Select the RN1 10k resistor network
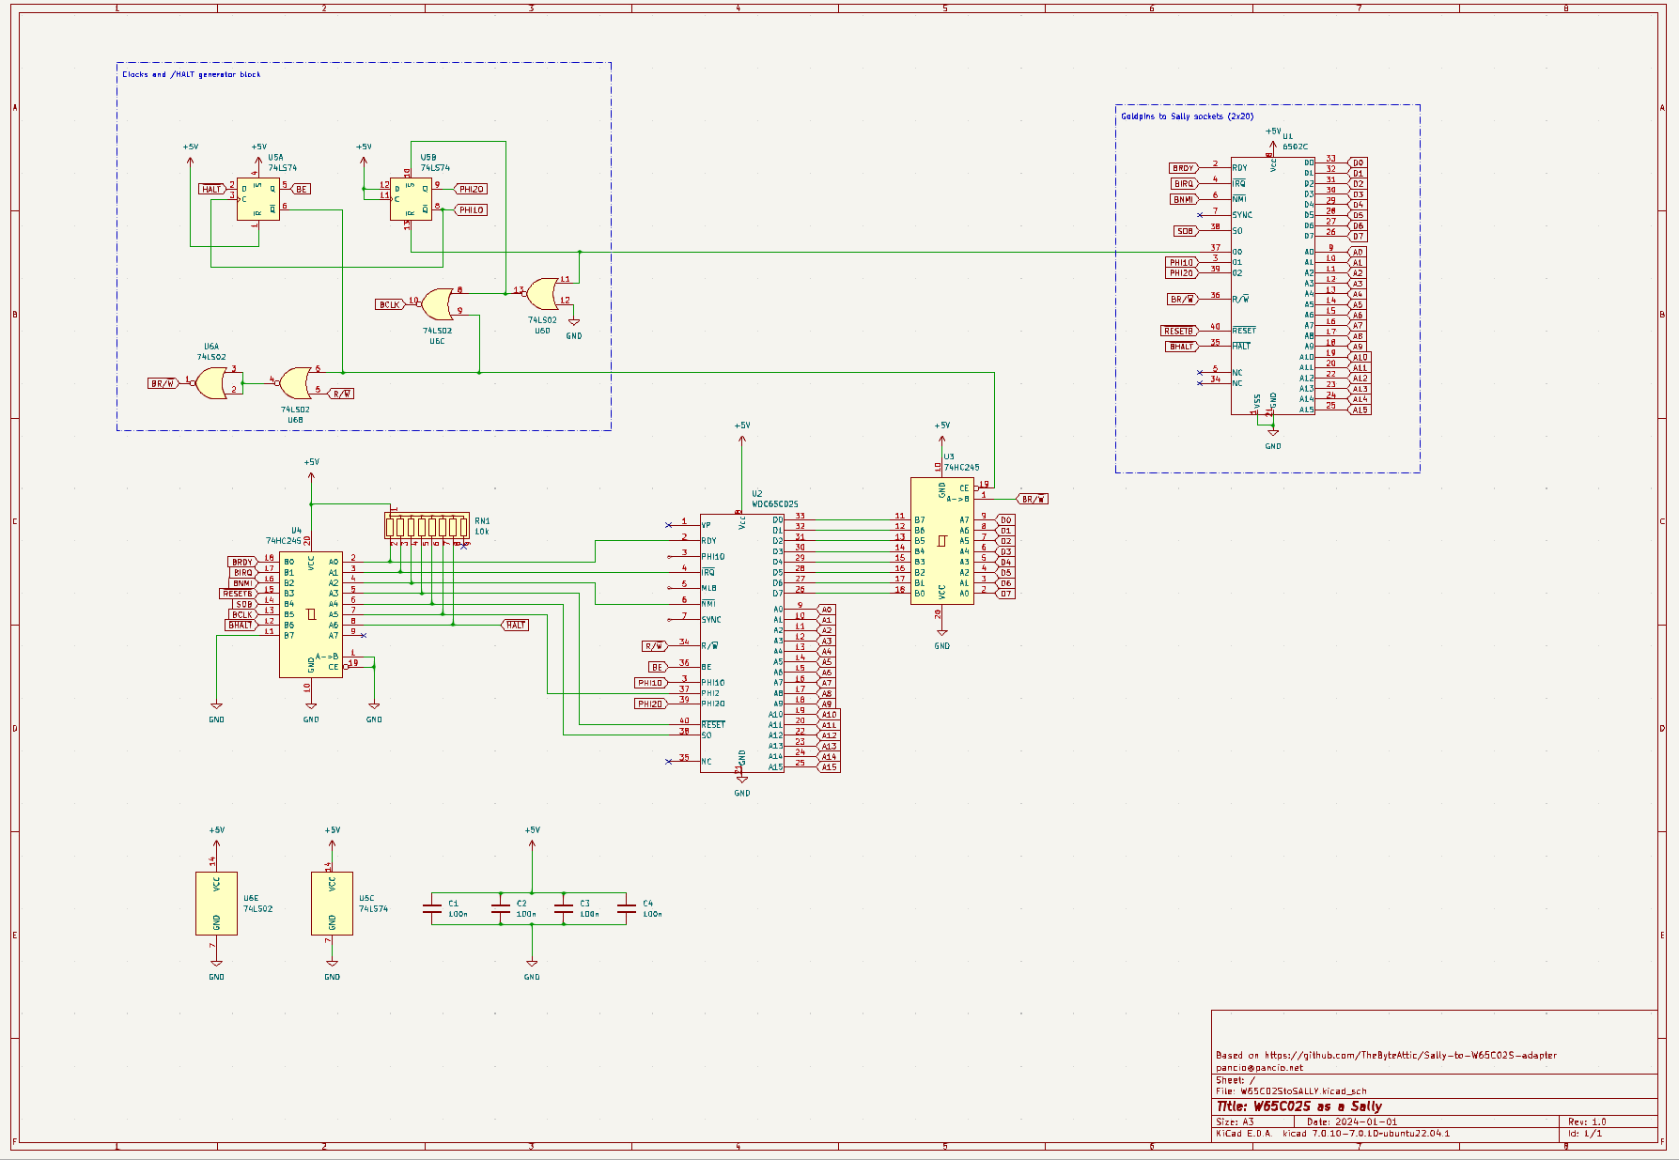 tap(428, 526)
